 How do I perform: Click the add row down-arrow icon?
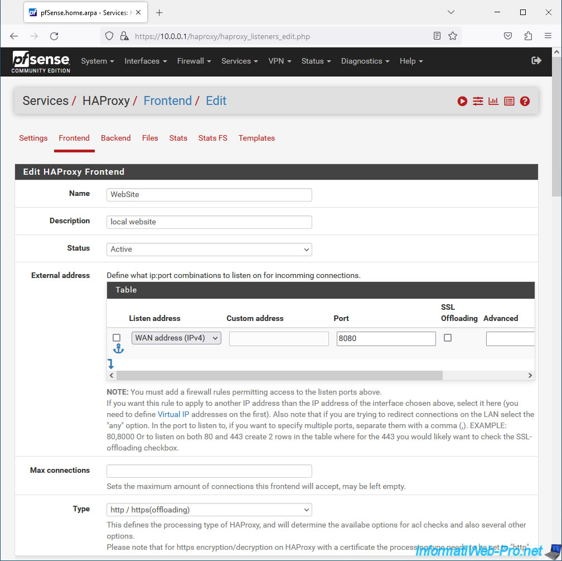click(111, 364)
